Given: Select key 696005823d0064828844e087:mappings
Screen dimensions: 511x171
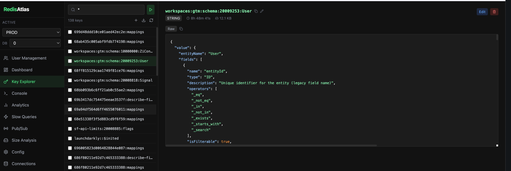Looking at the screenshot, I should click(111, 148).
